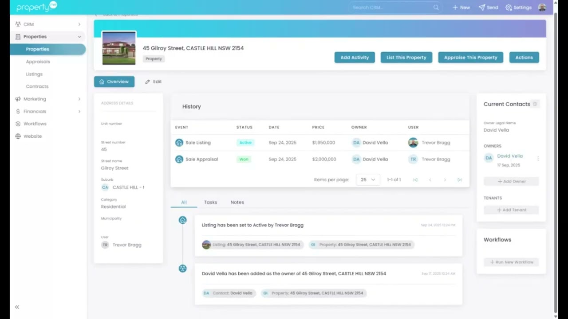Select the Properties submenu item
The height and width of the screenshot is (319, 568).
(48, 49)
